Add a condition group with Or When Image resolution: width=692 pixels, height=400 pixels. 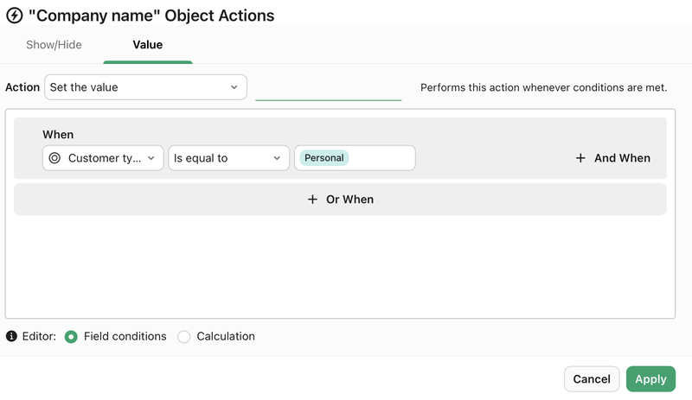point(340,200)
